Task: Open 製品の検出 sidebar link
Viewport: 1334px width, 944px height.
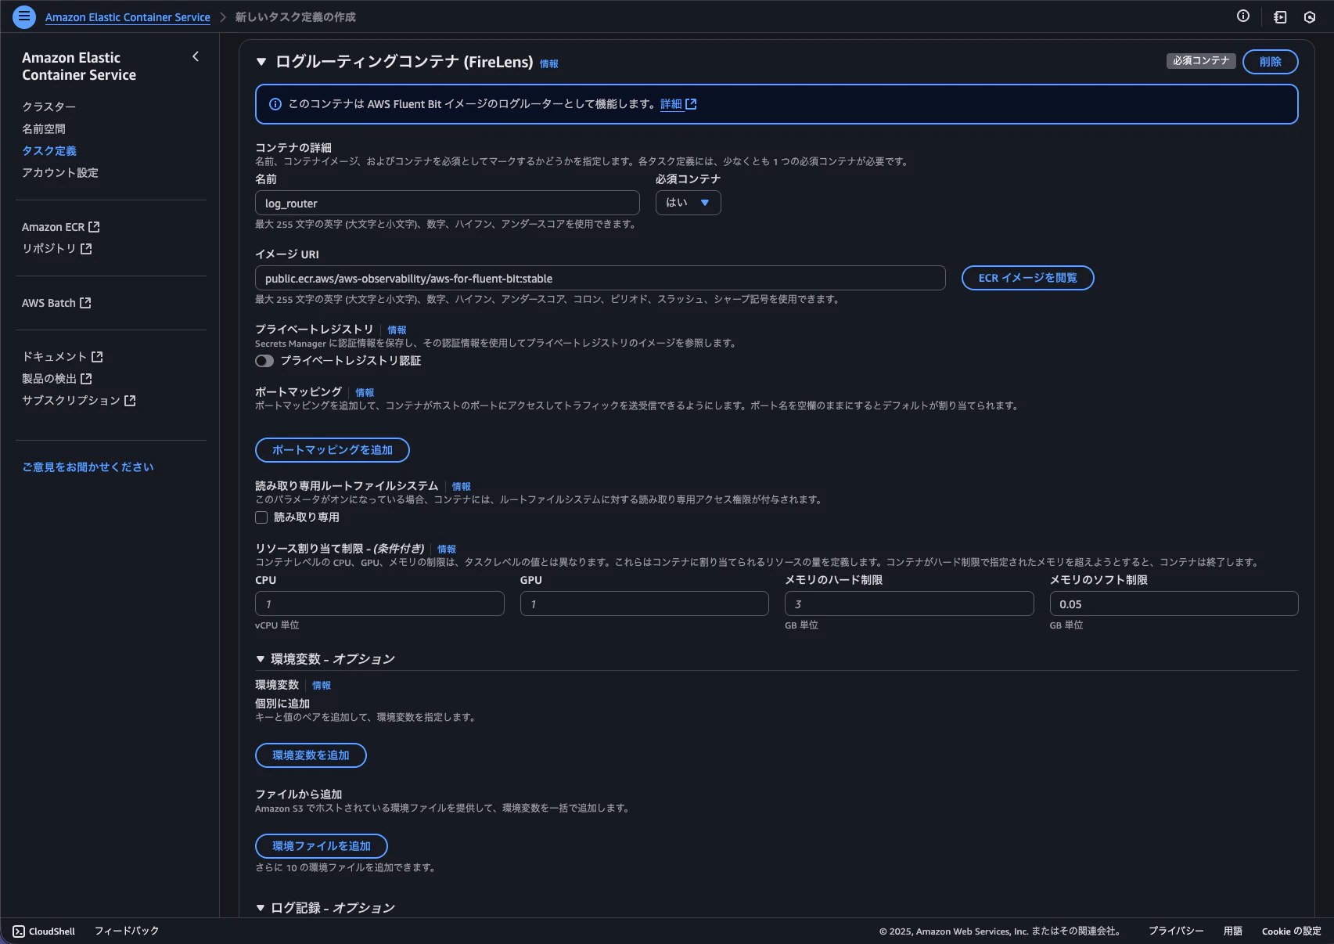Action: pos(49,379)
